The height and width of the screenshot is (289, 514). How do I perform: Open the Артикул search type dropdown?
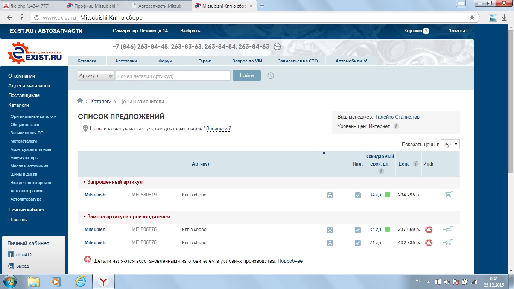coord(96,76)
